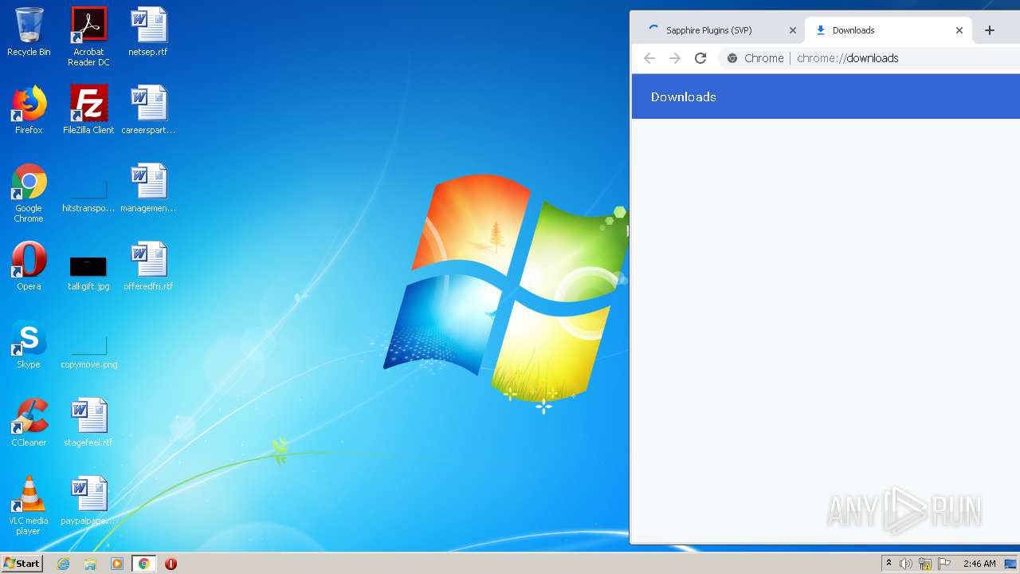Open Windows Explorer from taskbar
The image size is (1020, 574).
tap(90, 564)
